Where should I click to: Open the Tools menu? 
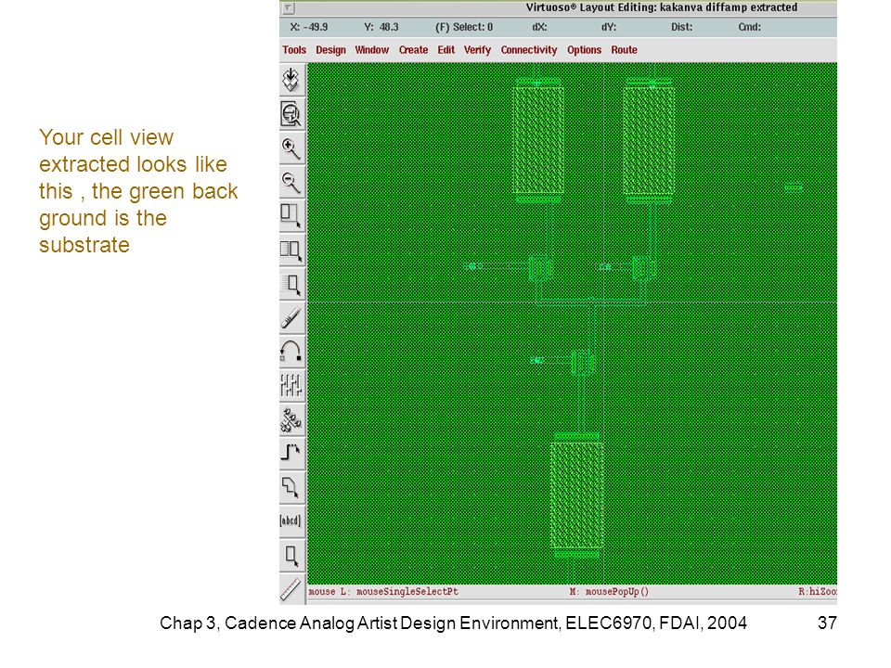coord(294,50)
